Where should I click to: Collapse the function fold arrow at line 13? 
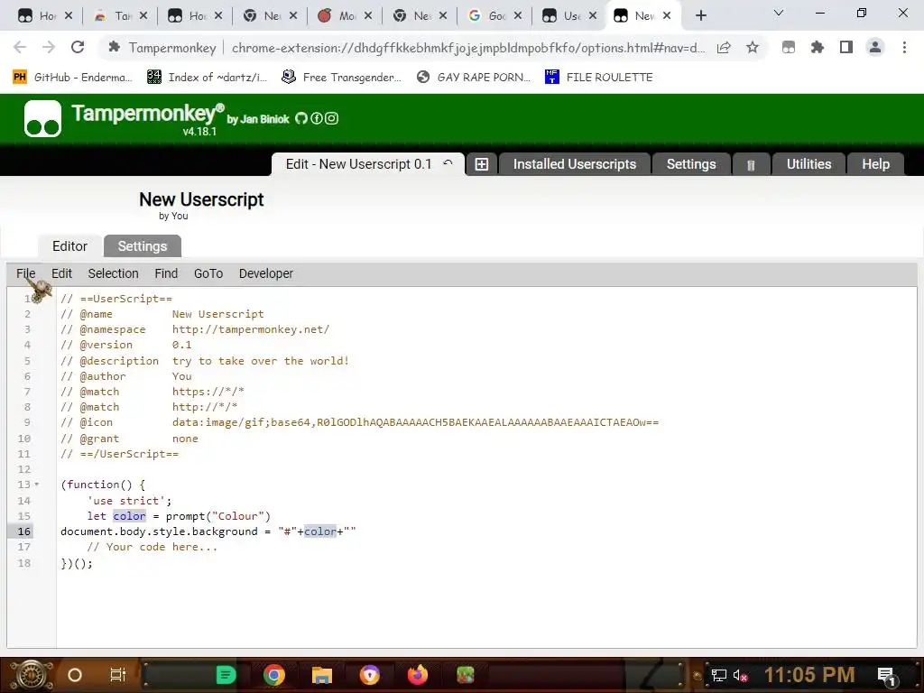(x=36, y=485)
